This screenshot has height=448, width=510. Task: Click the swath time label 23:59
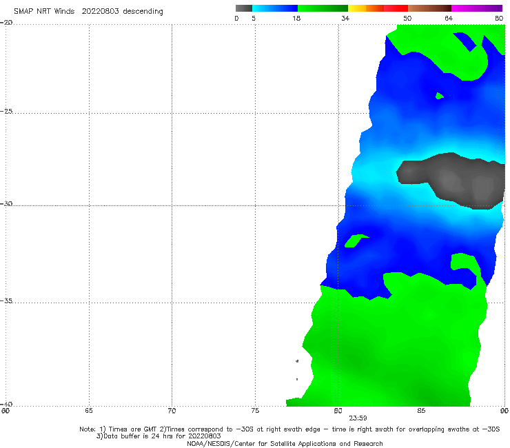tap(358, 418)
